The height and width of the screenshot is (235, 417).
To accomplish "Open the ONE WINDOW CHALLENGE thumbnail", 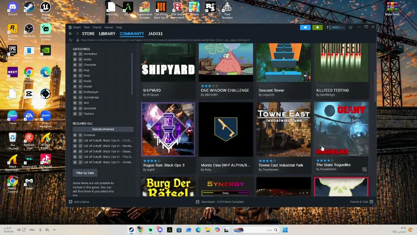I will click(x=226, y=63).
